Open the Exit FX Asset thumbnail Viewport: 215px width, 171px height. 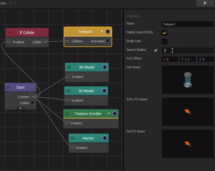188,144
